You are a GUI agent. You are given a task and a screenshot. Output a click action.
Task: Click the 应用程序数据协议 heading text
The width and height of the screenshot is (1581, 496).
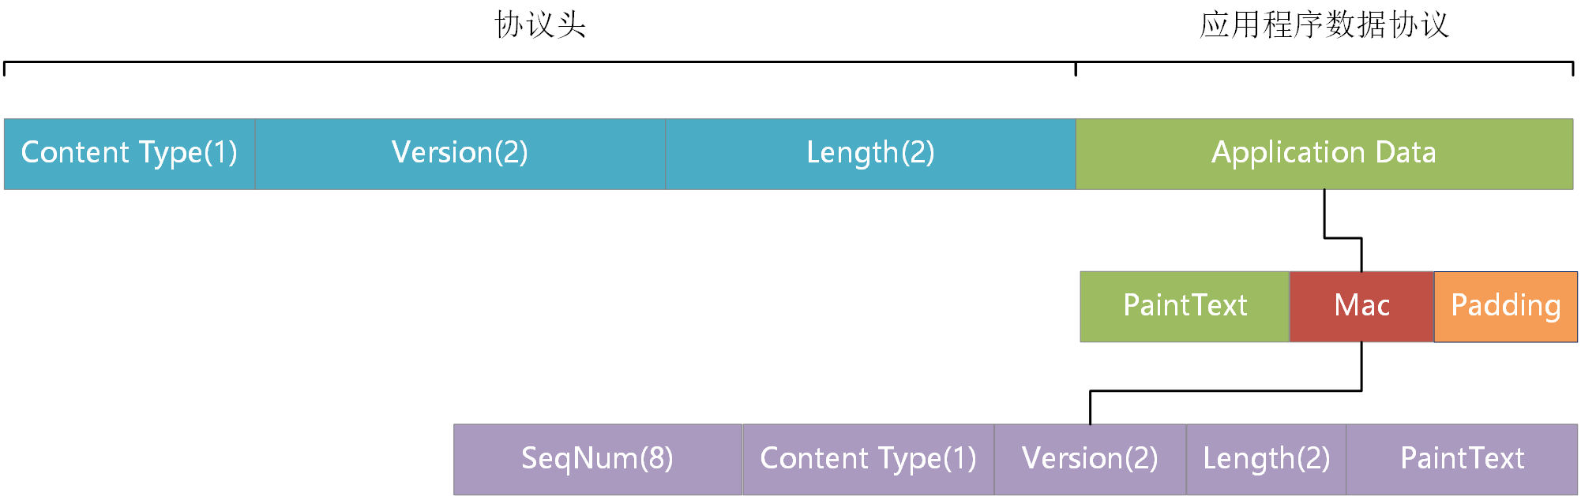[x=1324, y=24]
